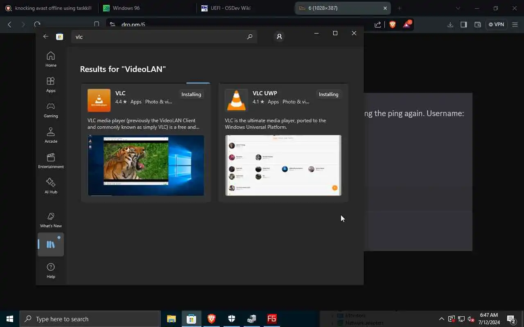This screenshot has height=327, width=524.
Task: Click the Store back arrow
Action: click(45, 36)
